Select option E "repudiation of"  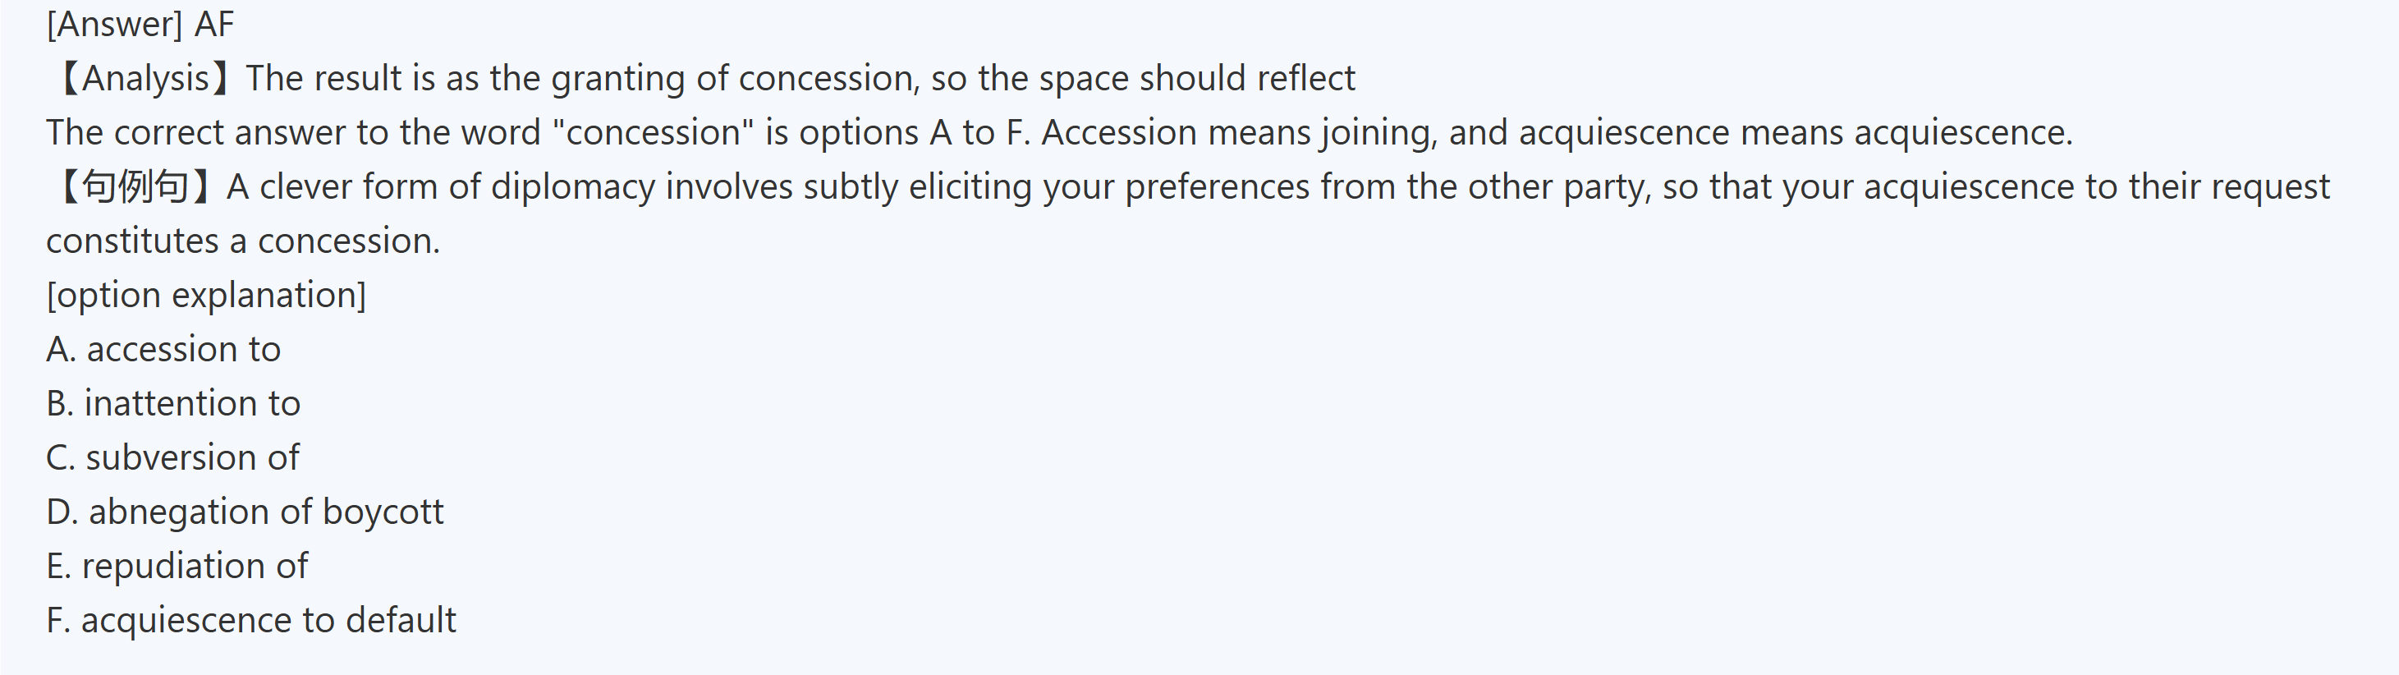[x=177, y=565]
